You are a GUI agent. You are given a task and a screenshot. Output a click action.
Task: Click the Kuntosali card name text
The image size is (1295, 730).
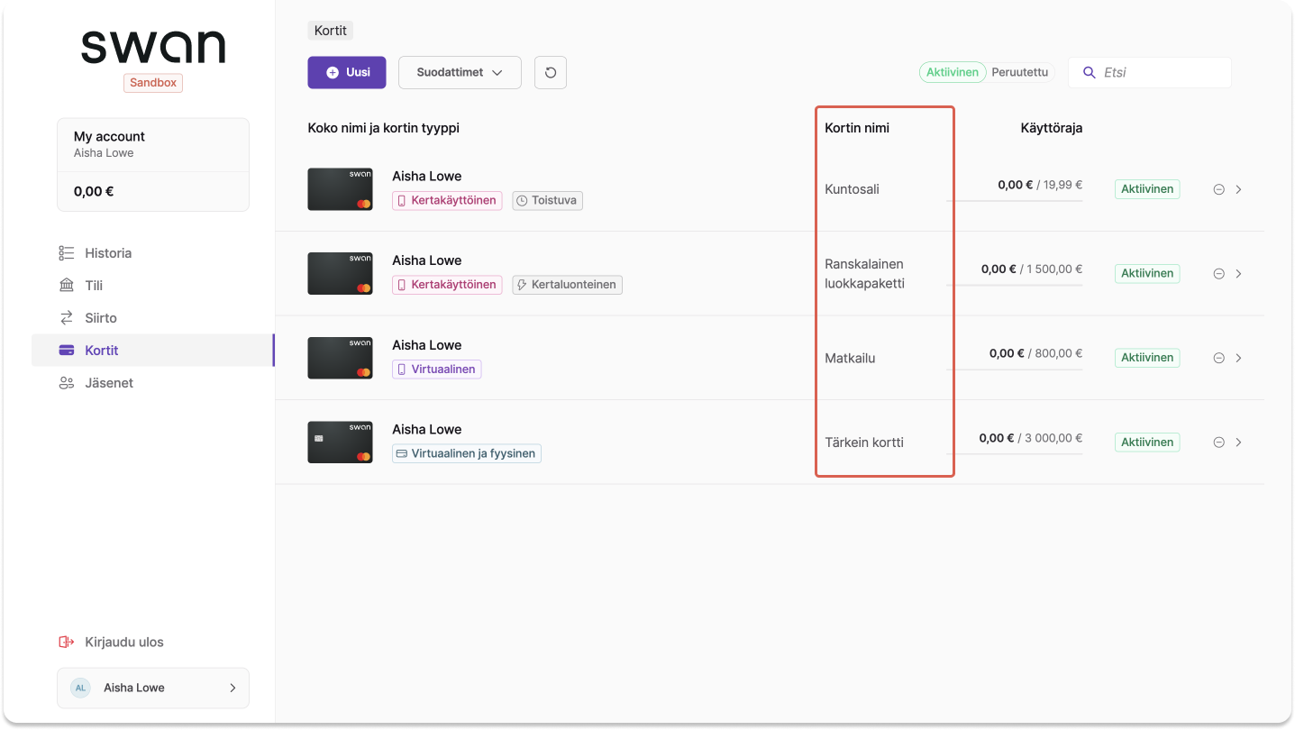852,189
